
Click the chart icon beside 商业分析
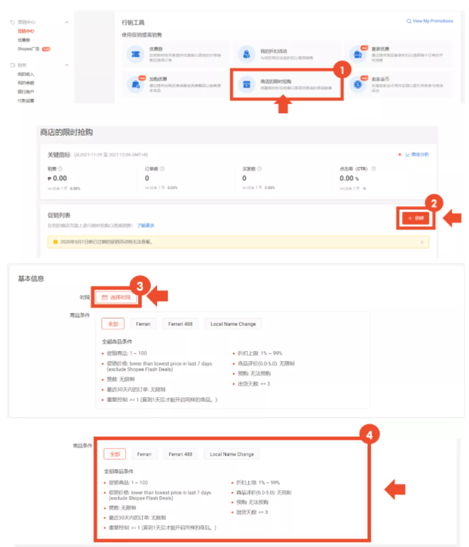pos(407,155)
